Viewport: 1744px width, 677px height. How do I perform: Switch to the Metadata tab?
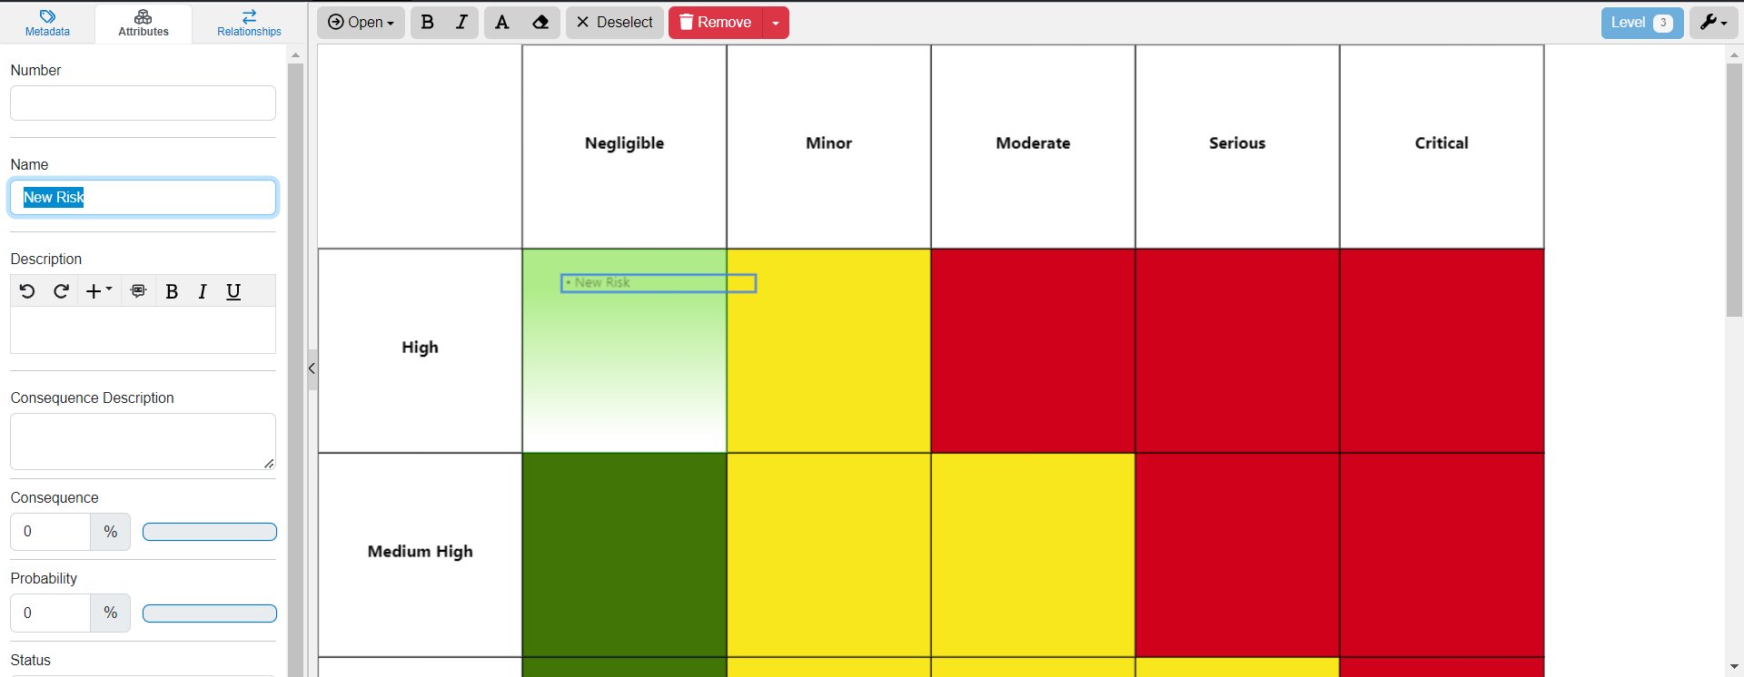coord(47,23)
